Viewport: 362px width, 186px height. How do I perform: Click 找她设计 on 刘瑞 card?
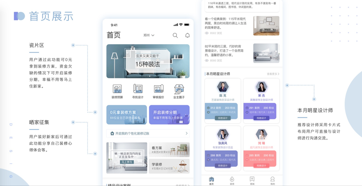[x=261, y=166]
